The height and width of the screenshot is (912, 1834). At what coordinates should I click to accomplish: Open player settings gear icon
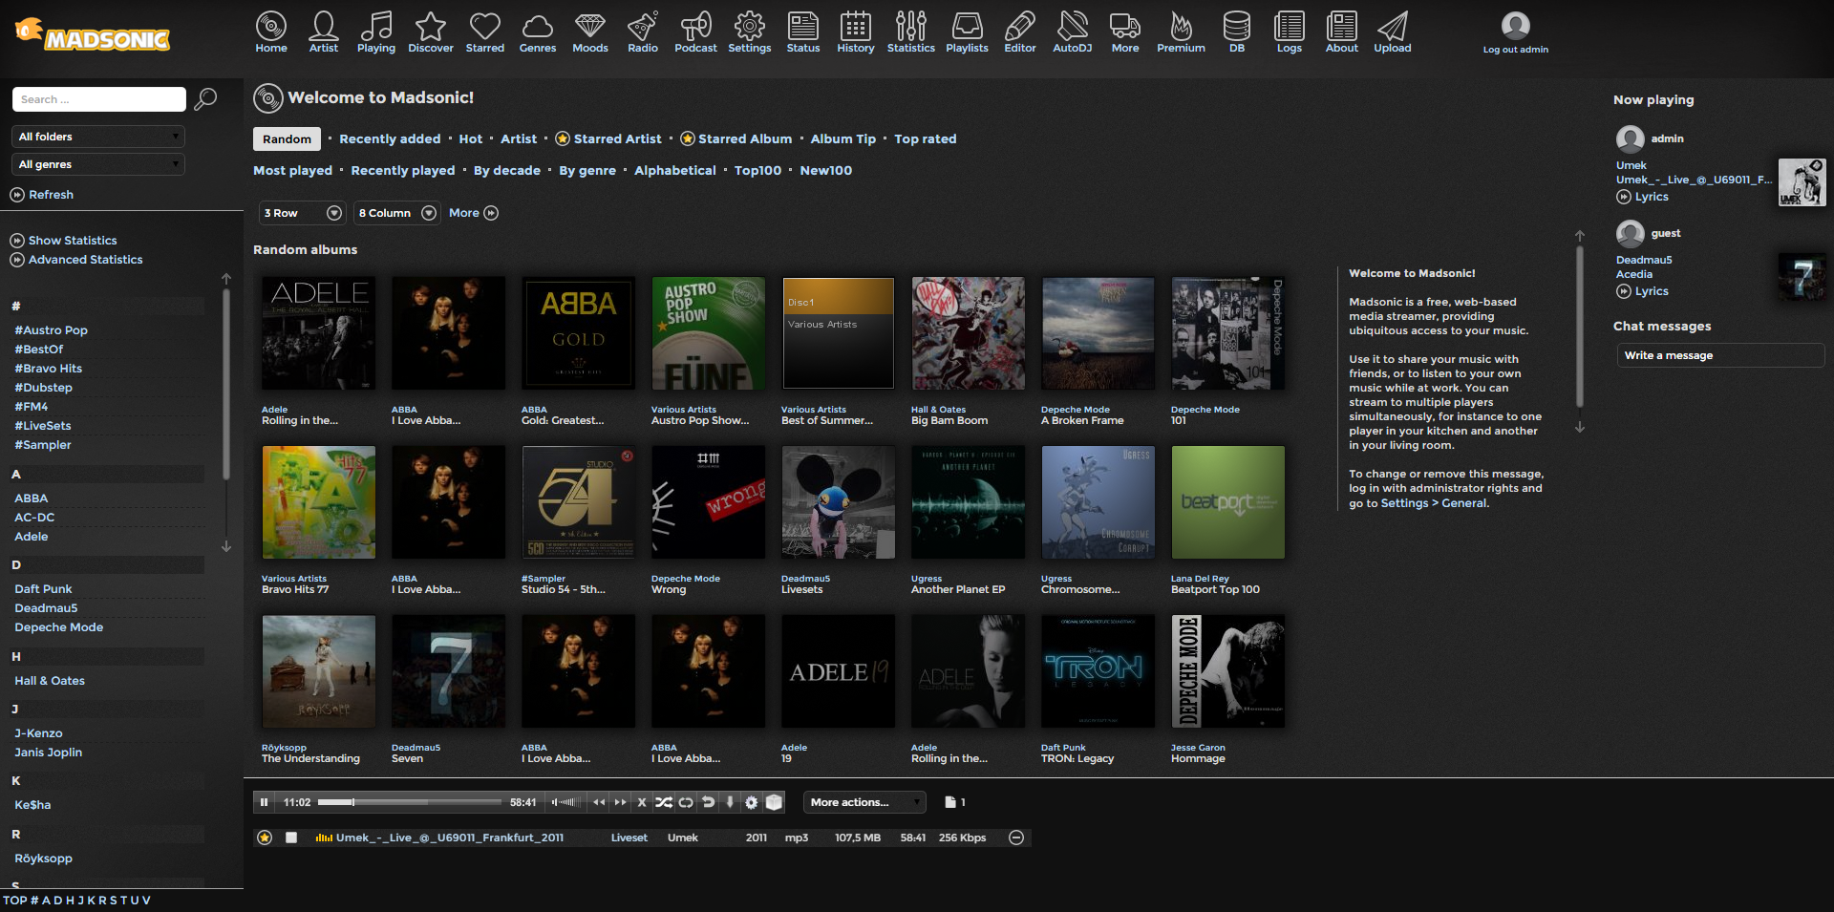(x=752, y=802)
